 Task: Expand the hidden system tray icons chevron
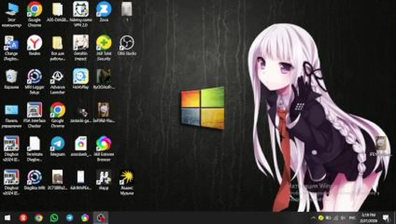(x=313, y=218)
